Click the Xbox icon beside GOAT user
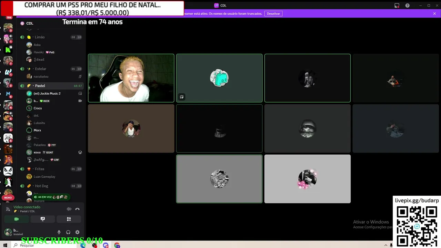 (80, 152)
